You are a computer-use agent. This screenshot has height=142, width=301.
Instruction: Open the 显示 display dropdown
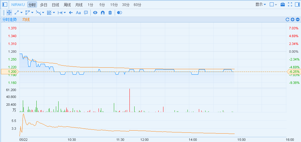click(x=260, y=4)
